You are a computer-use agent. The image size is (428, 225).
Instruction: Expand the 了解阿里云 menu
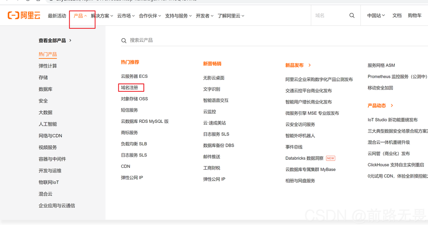pos(231,16)
